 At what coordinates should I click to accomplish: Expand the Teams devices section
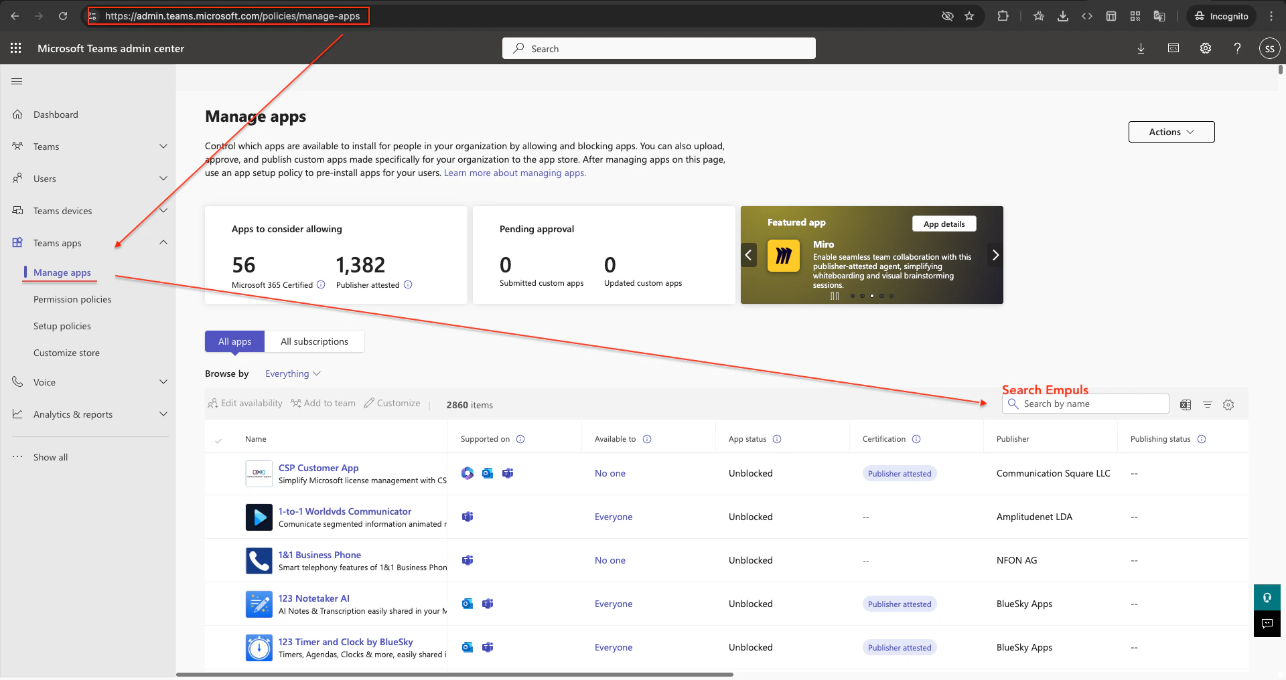coord(163,210)
